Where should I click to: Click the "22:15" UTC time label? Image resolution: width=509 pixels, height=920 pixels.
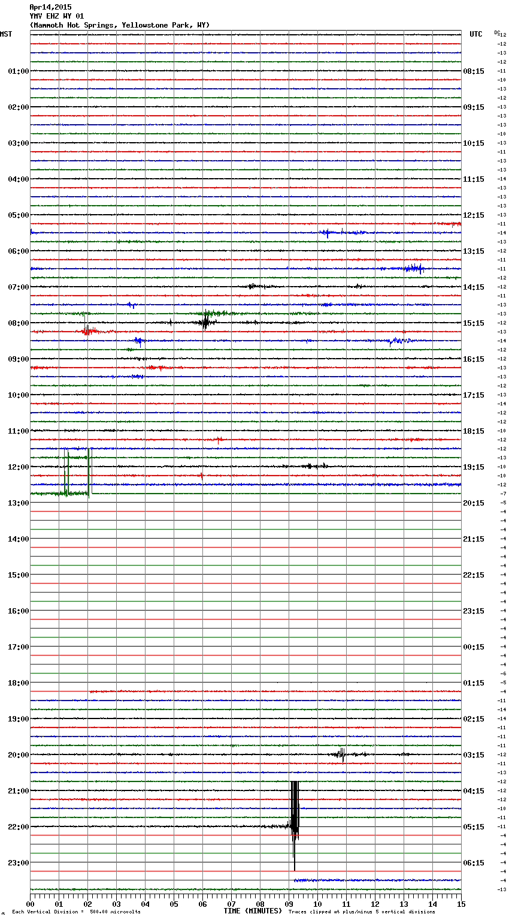coord(474,575)
